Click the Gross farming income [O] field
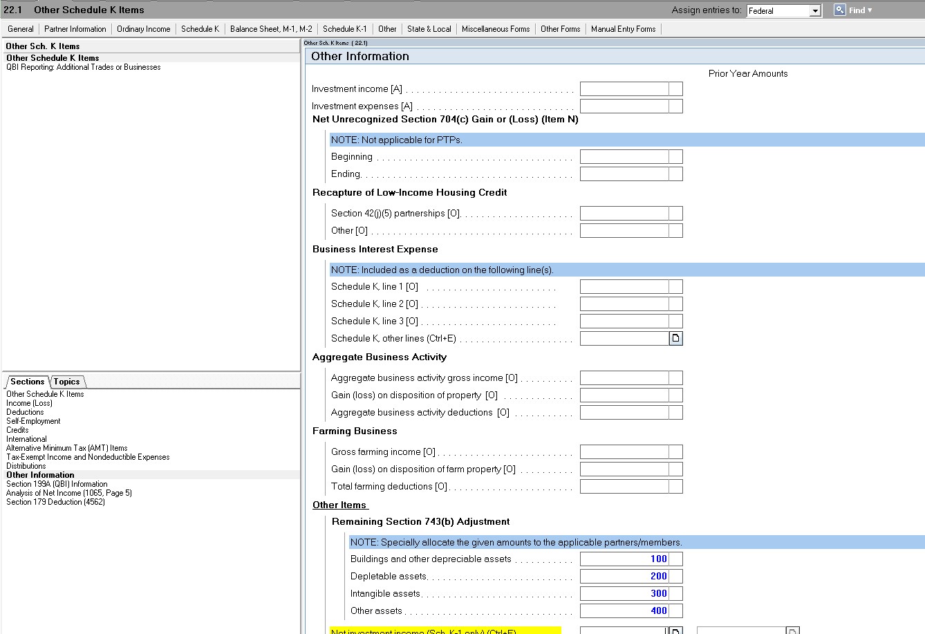This screenshot has width=925, height=634. click(624, 451)
